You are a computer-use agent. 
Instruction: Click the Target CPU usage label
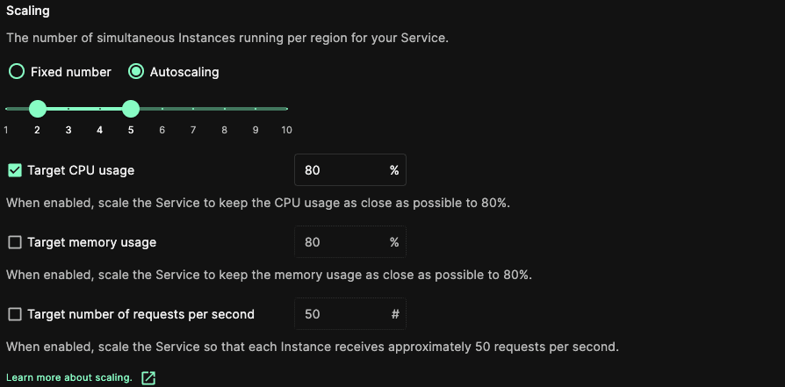81,170
